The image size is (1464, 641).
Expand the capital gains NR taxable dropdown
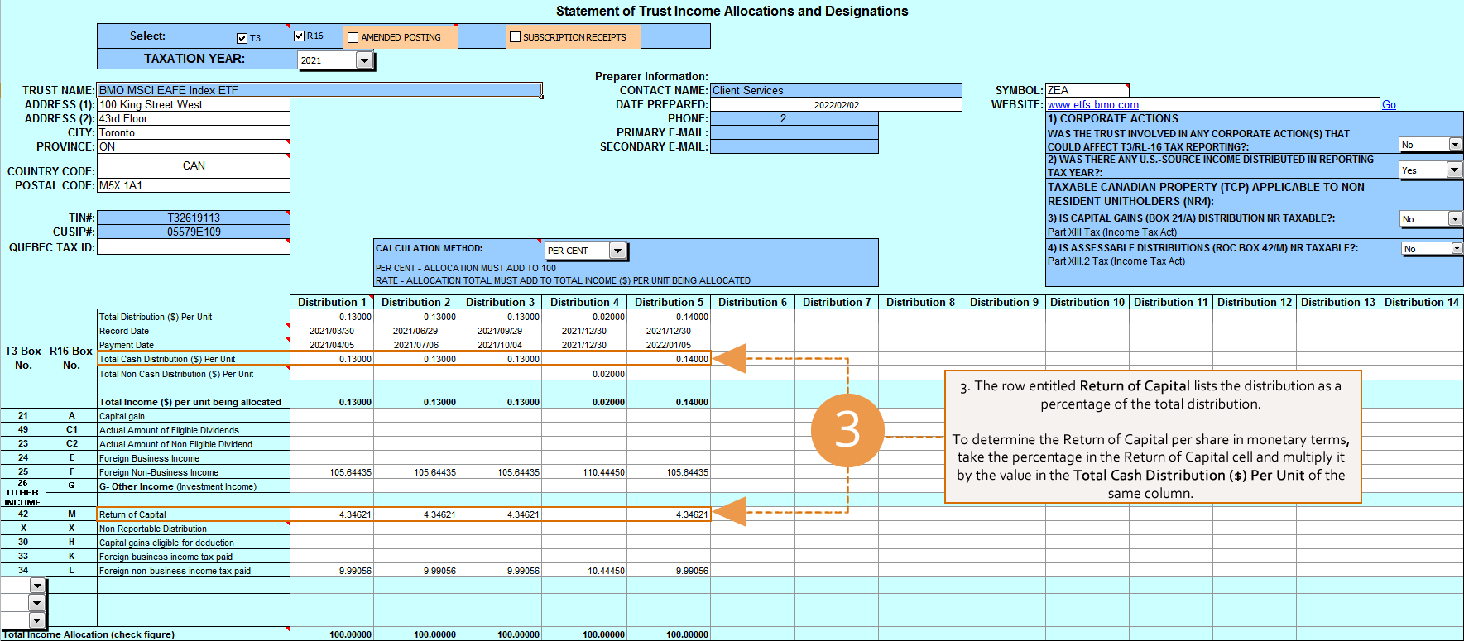point(1454,219)
